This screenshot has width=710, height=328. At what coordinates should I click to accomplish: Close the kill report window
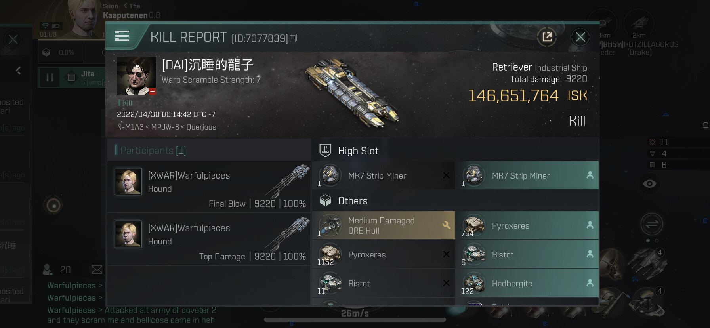(x=580, y=37)
